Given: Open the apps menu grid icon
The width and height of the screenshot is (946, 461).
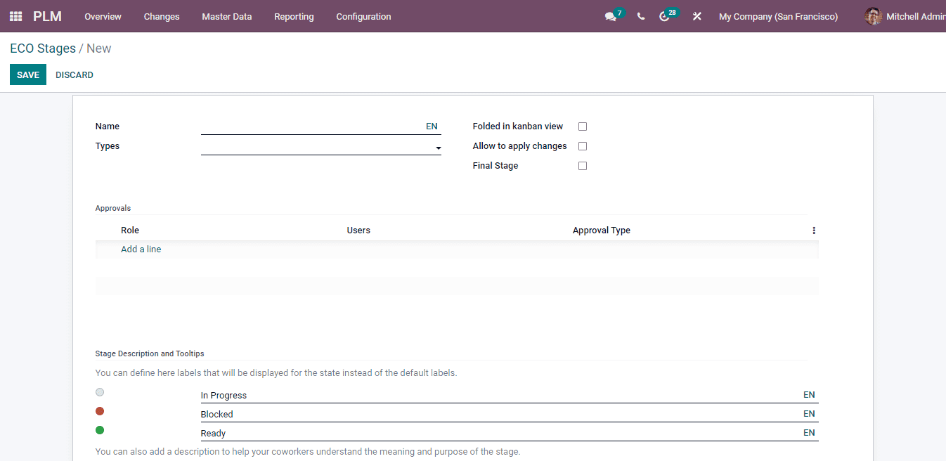Looking at the screenshot, I should (x=15, y=15).
